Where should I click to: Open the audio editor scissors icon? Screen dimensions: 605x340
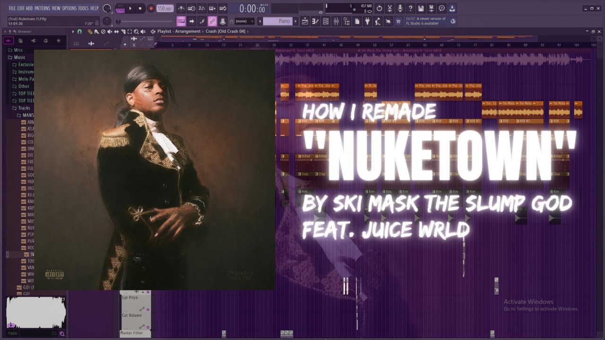click(390, 8)
